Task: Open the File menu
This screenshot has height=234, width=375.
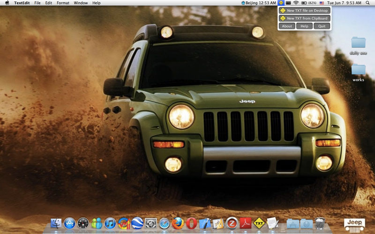Action: point(37,3)
